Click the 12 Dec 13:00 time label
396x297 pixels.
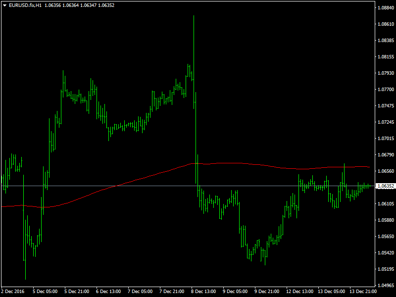[300, 292]
